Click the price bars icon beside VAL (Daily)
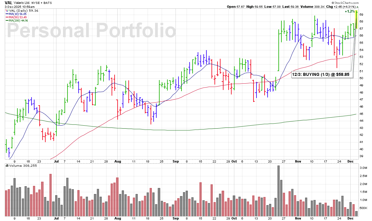Viewport: 372px width, 221px height. pyautogui.click(x=7, y=10)
